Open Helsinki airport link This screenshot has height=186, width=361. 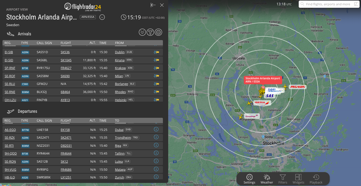pyautogui.click(x=121, y=100)
